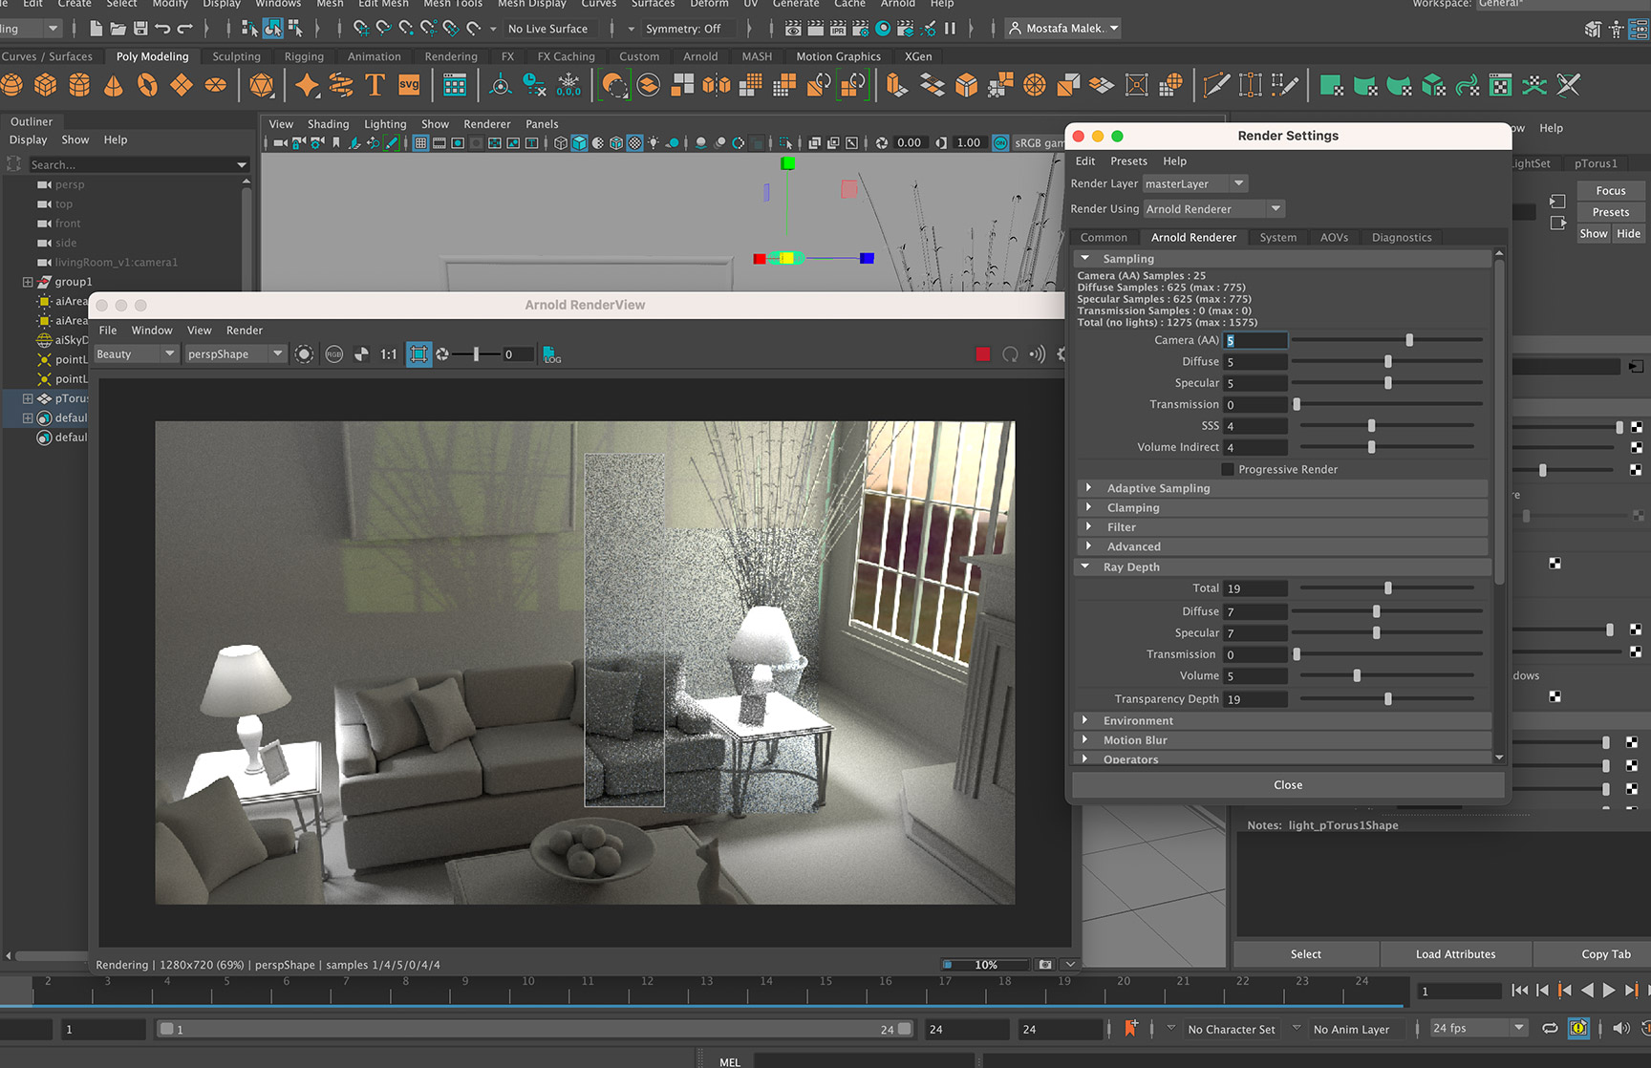Open the perspShape camera dropdown in RenderView
1651x1068 pixels.
[x=275, y=353]
